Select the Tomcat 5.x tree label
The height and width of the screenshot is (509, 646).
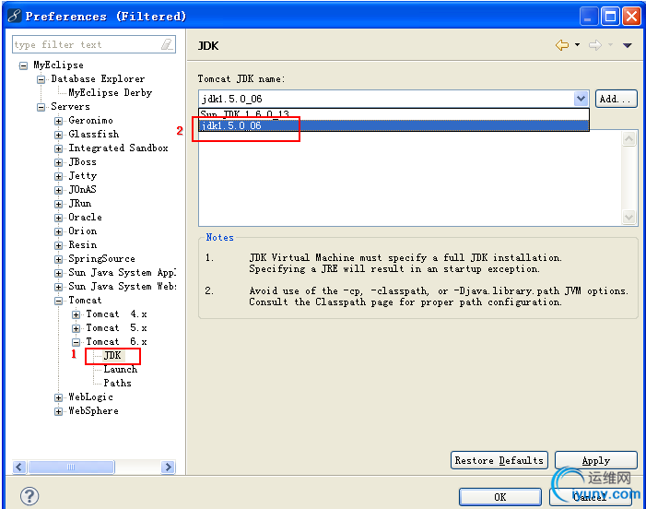tap(117, 328)
